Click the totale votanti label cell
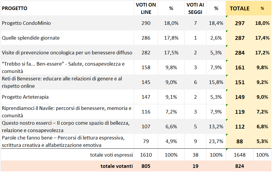 (x=117, y=166)
